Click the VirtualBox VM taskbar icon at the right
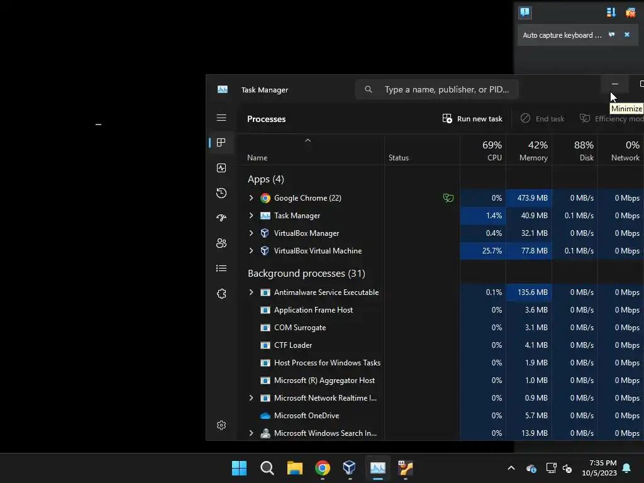The width and height of the screenshot is (644, 483). pyautogui.click(x=406, y=468)
